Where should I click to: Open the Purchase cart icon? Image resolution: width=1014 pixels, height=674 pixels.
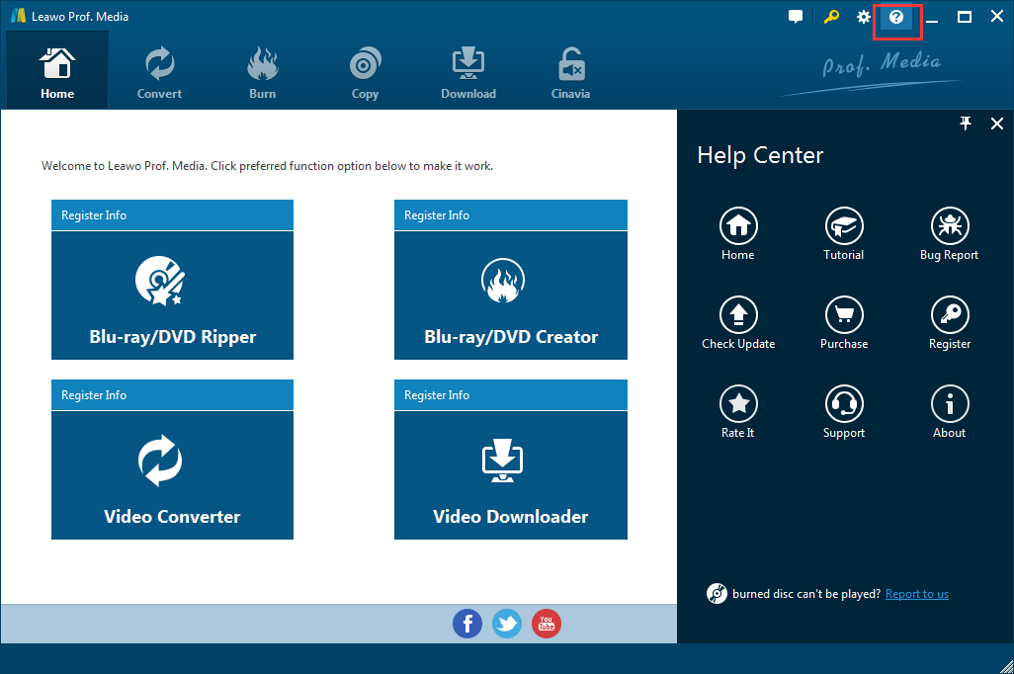(x=843, y=315)
